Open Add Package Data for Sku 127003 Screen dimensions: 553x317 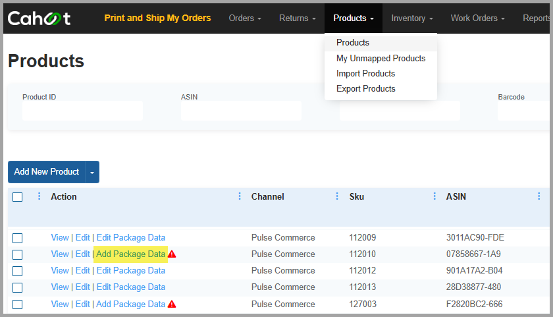click(130, 304)
